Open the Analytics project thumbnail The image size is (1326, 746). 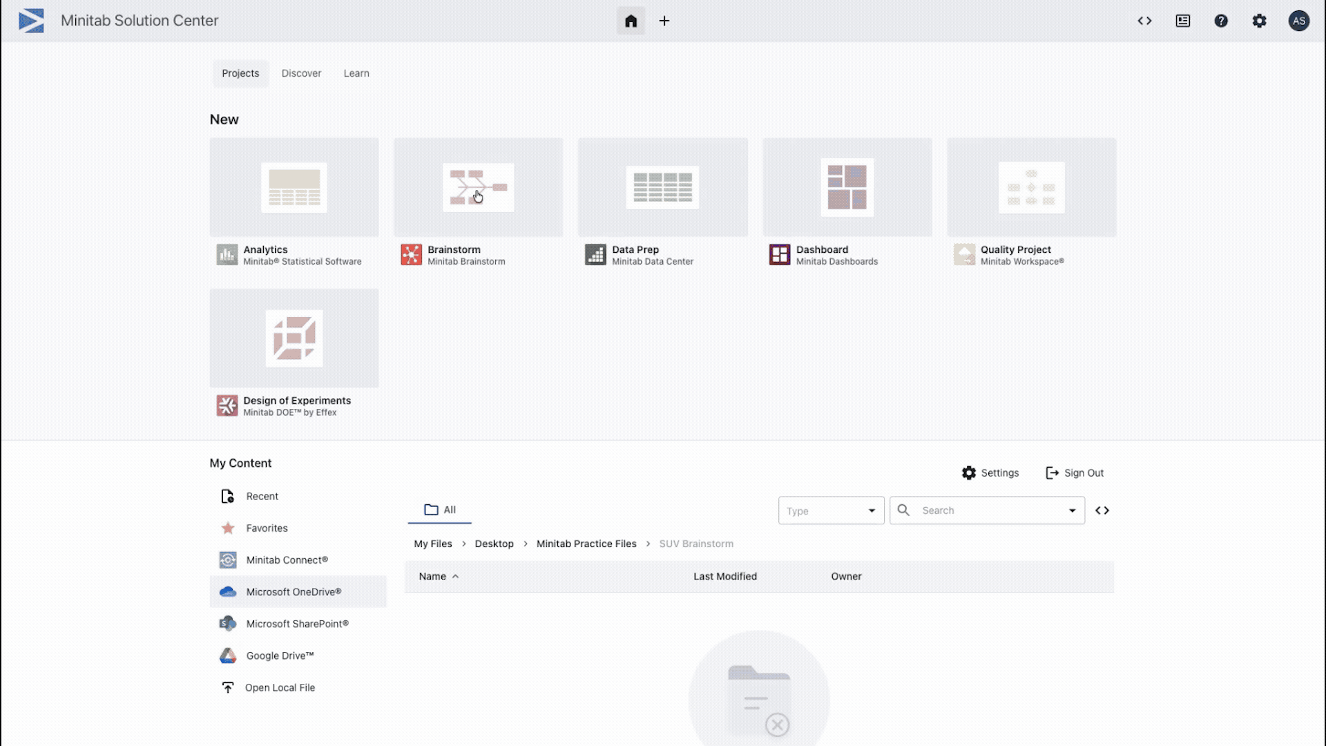click(294, 187)
